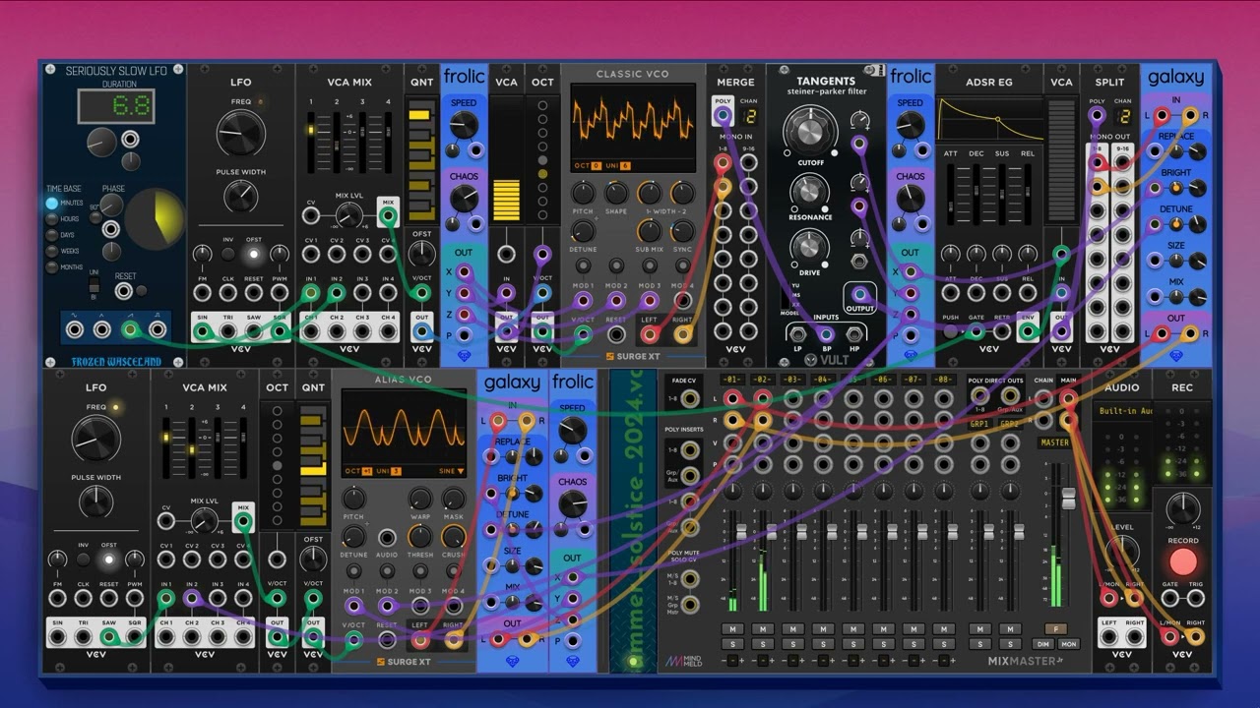The width and height of the screenshot is (1260, 708).
Task: Click the CHAN display on the SPLIT module
Action: (1122, 116)
